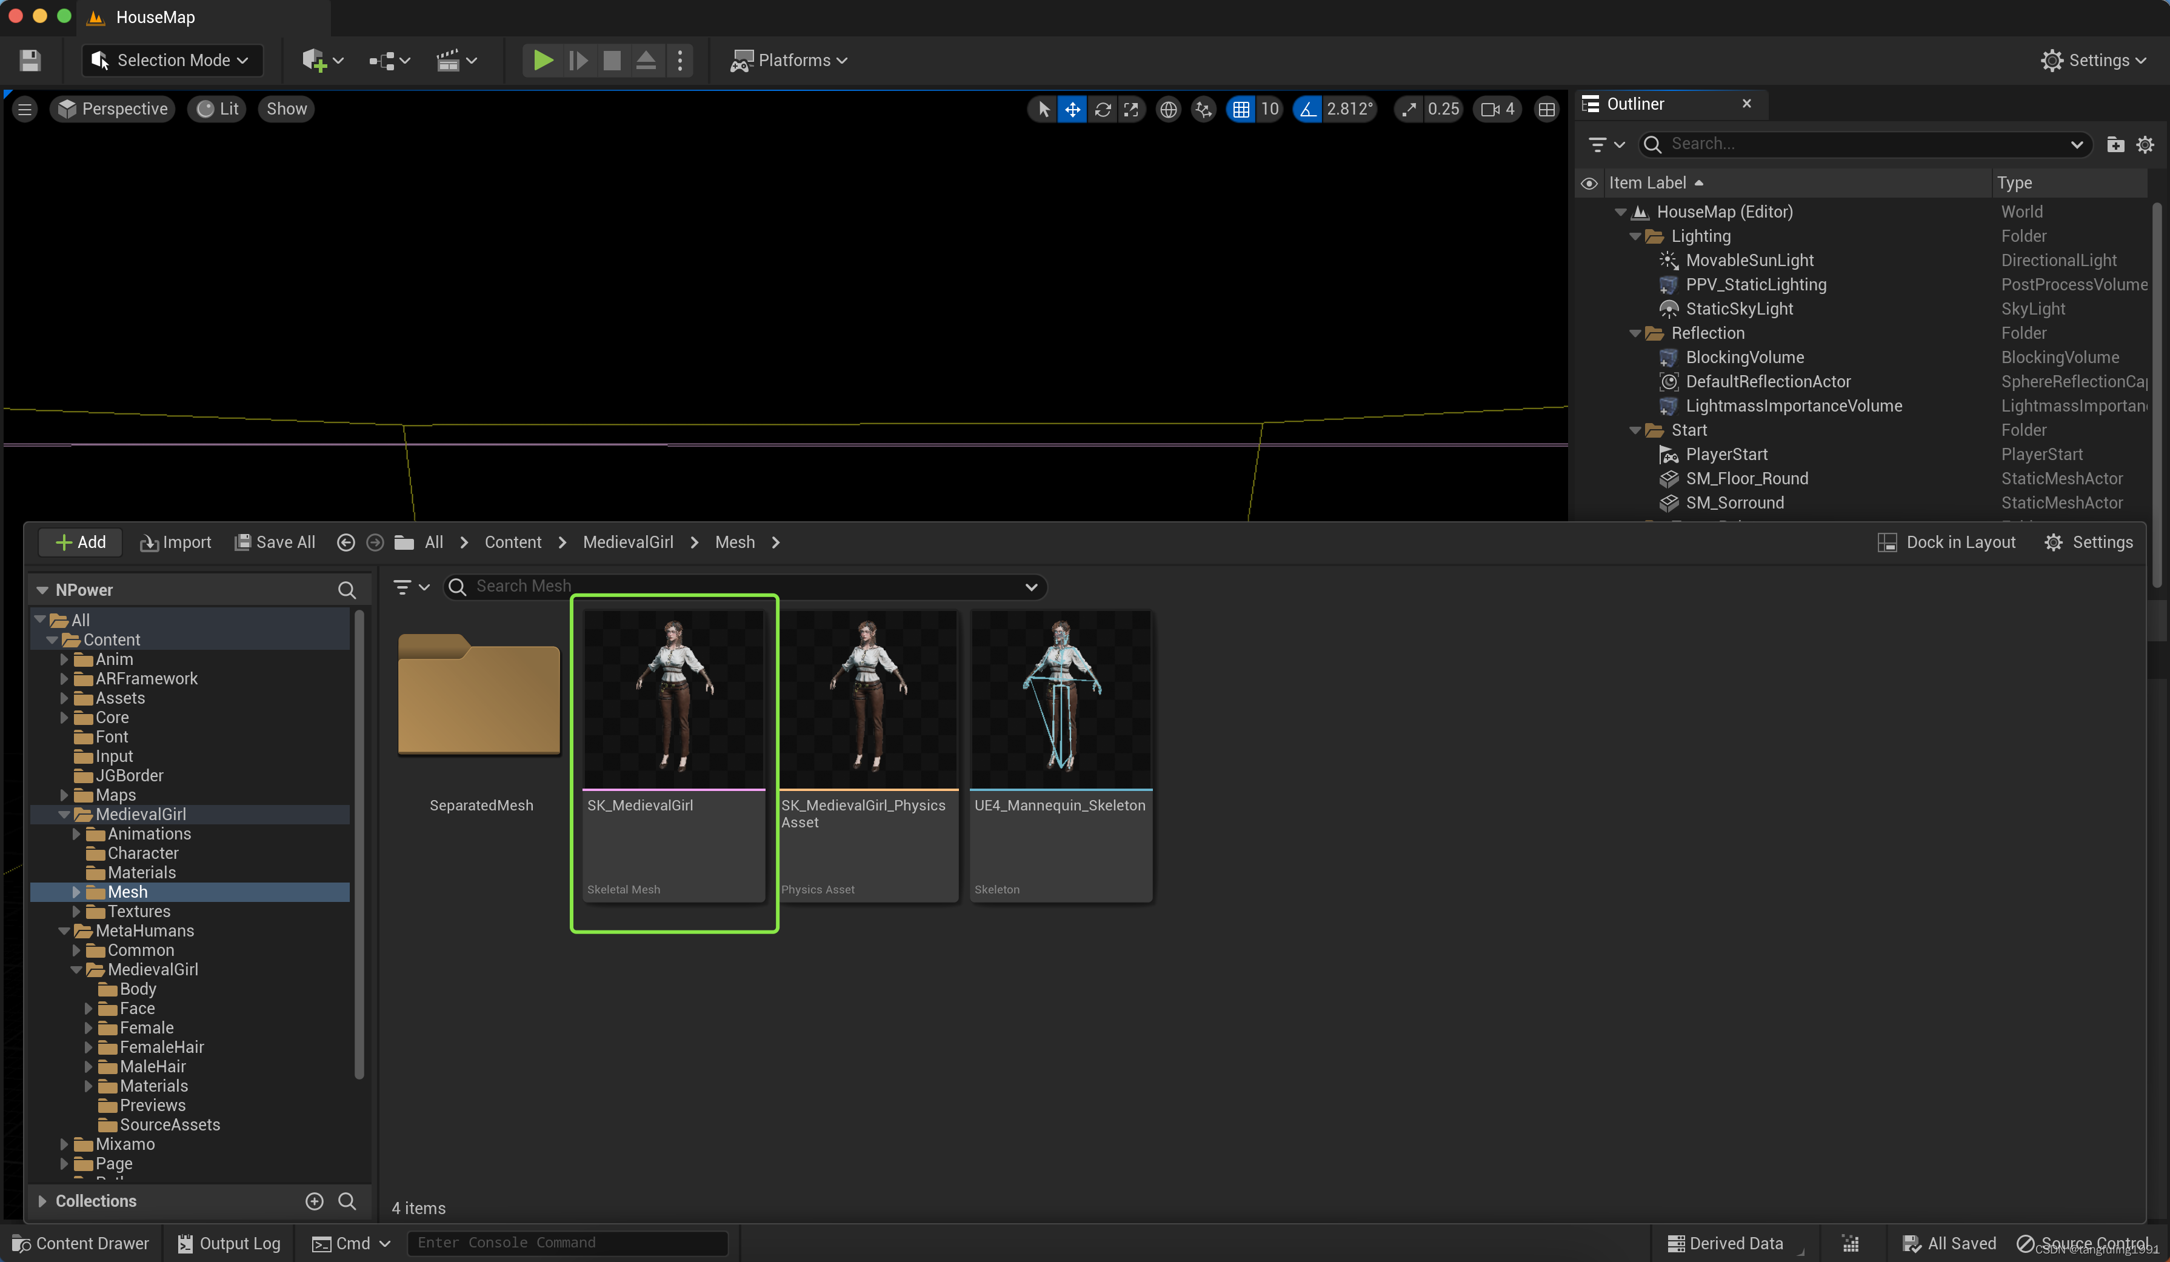Open asset filter options in Content Browser

point(411,587)
